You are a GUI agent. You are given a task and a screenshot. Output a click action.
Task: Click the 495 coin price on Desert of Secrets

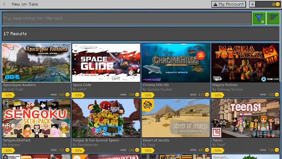pos(201,150)
